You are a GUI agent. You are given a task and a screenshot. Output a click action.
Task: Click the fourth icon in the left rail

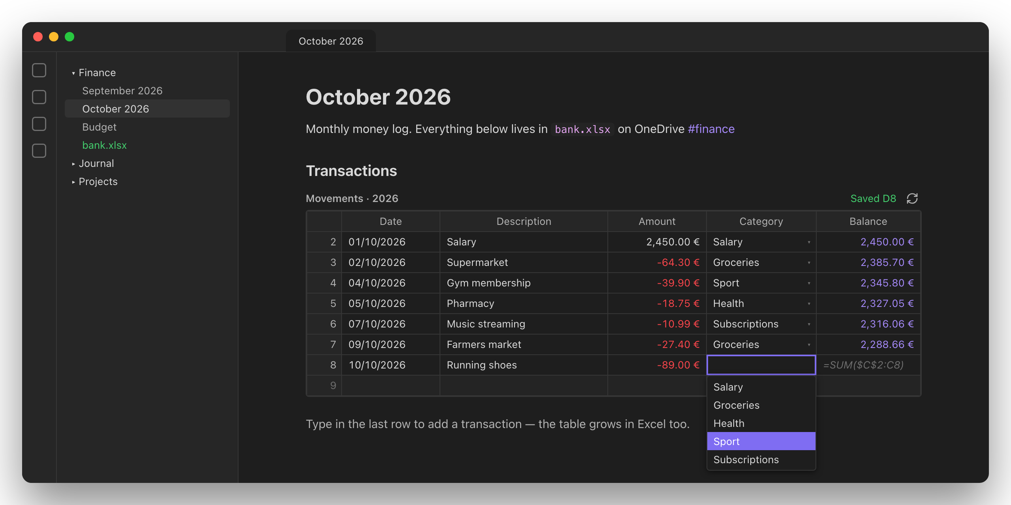tap(39, 151)
